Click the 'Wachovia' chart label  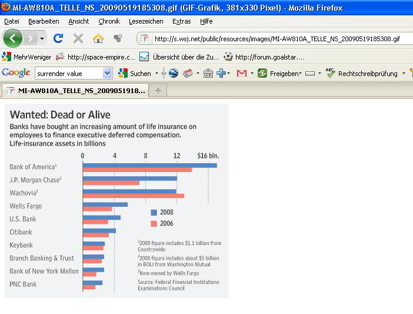click(24, 193)
